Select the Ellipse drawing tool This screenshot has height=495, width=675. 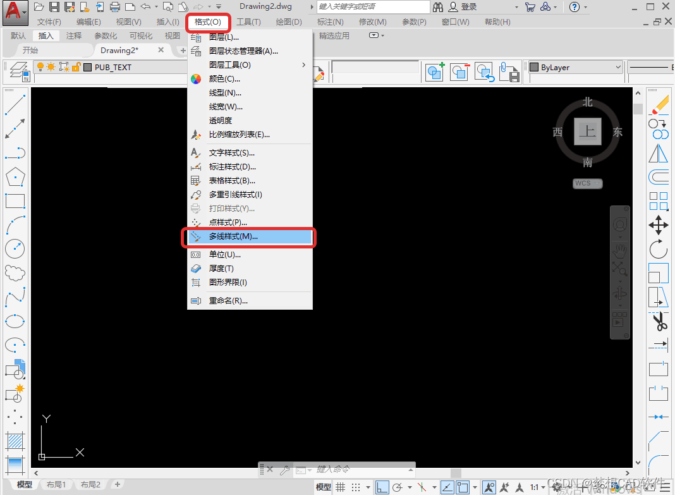pyautogui.click(x=15, y=321)
